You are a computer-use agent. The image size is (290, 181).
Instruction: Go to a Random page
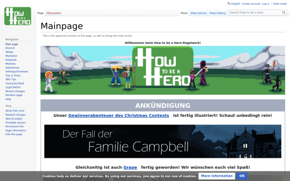coord(14,95)
